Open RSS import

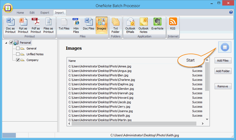pyautogui.click(x=173, y=24)
